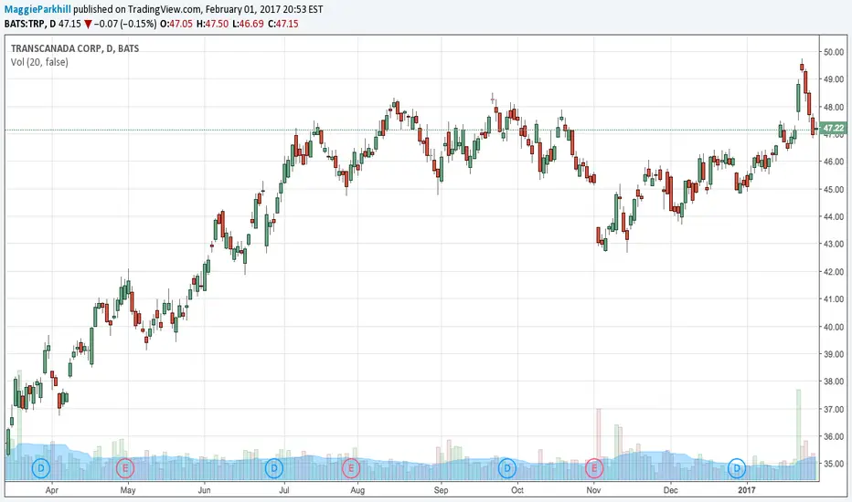852x502 pixels.
Task: Click the 35.00 price axis label
Action: 834,464
